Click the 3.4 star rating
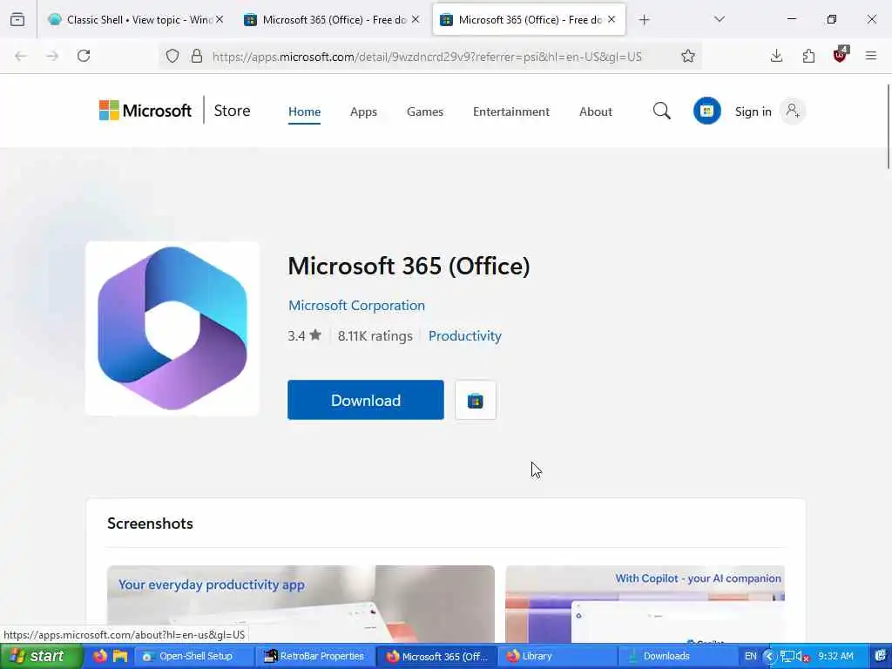The width and height of the screenshot is (892, 669). [x=304, y=335]
